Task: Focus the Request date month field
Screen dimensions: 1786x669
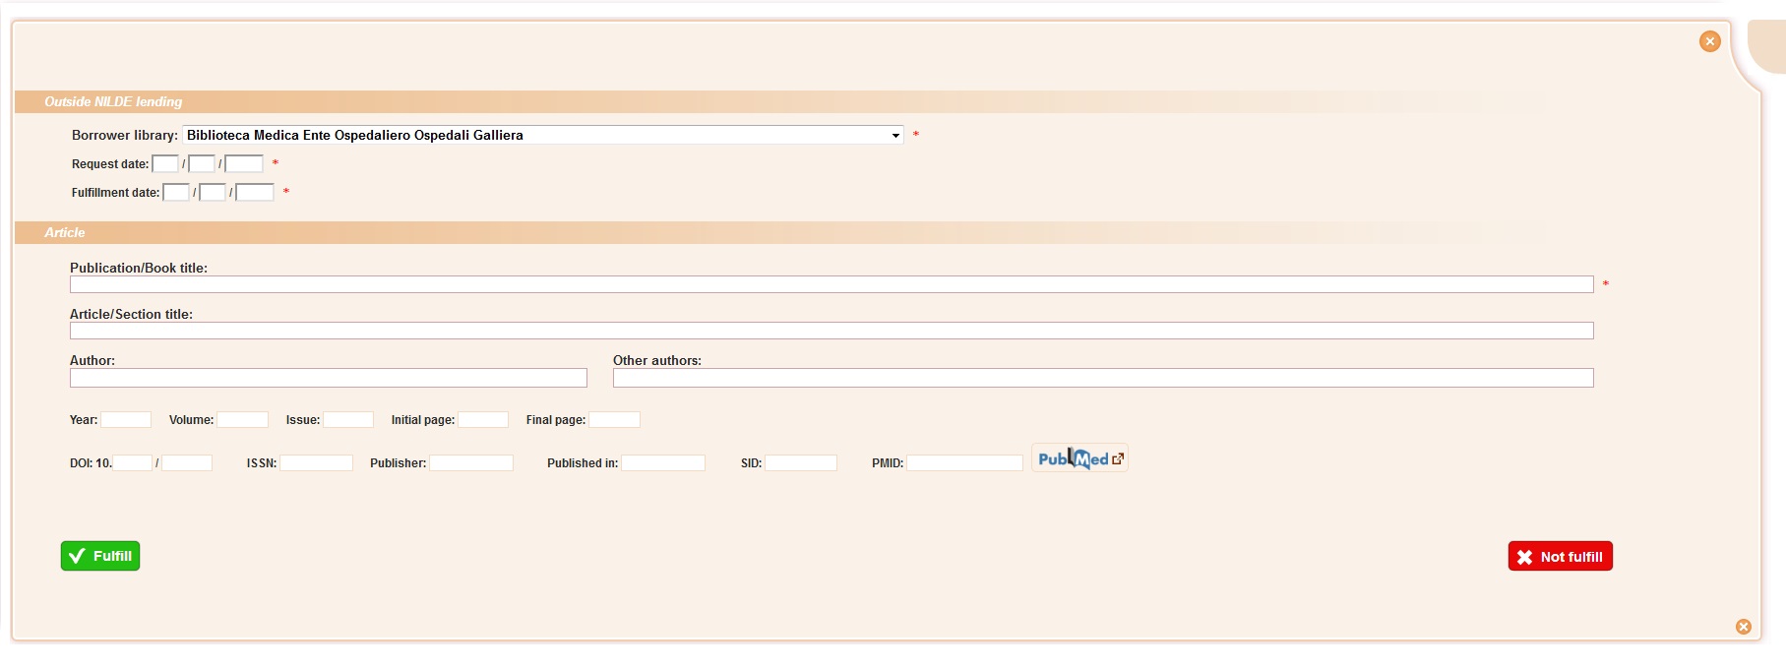Action: click(x=202, y=164)
